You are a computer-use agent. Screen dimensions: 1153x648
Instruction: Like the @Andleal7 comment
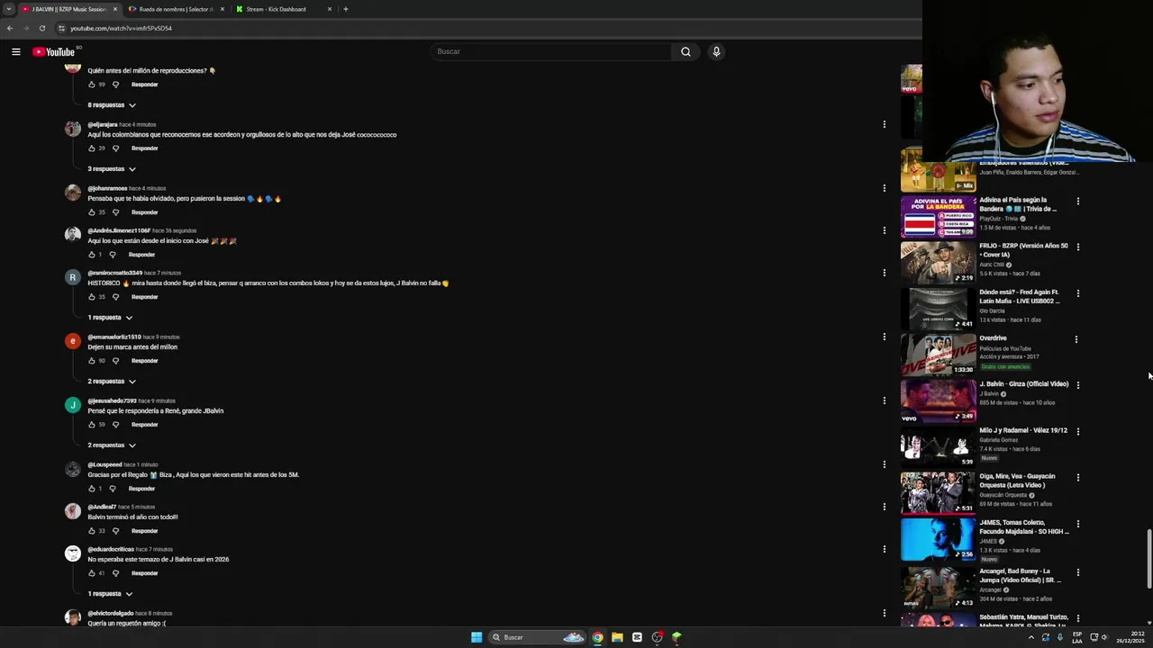[91, 531]
